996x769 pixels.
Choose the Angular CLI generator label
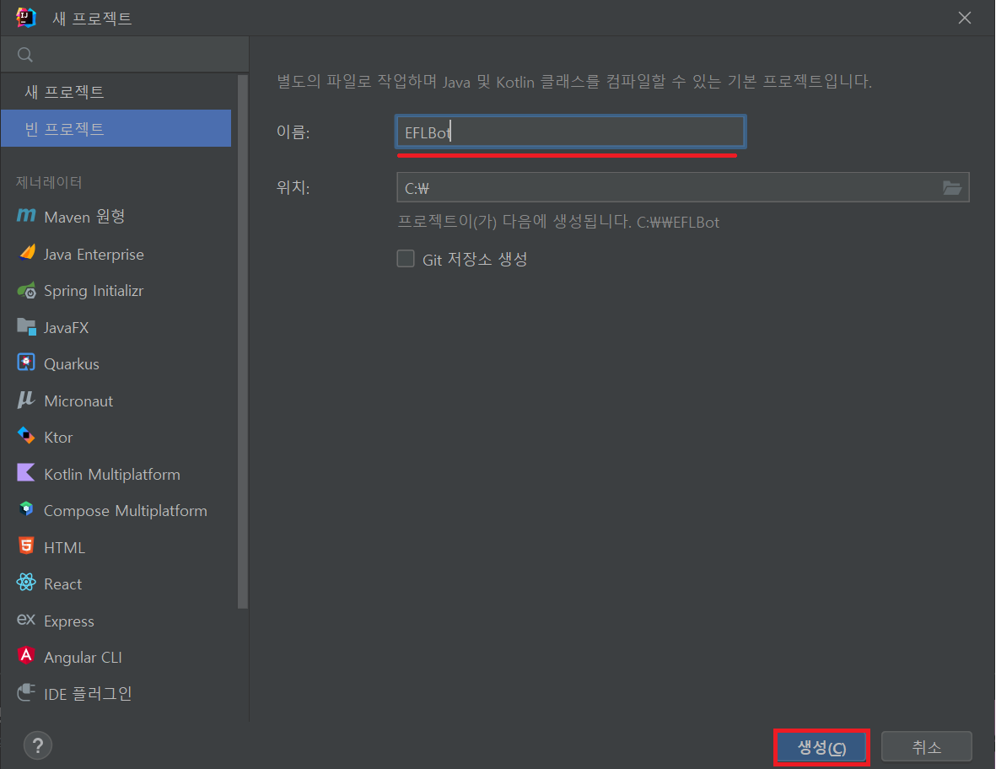(83, 657)
